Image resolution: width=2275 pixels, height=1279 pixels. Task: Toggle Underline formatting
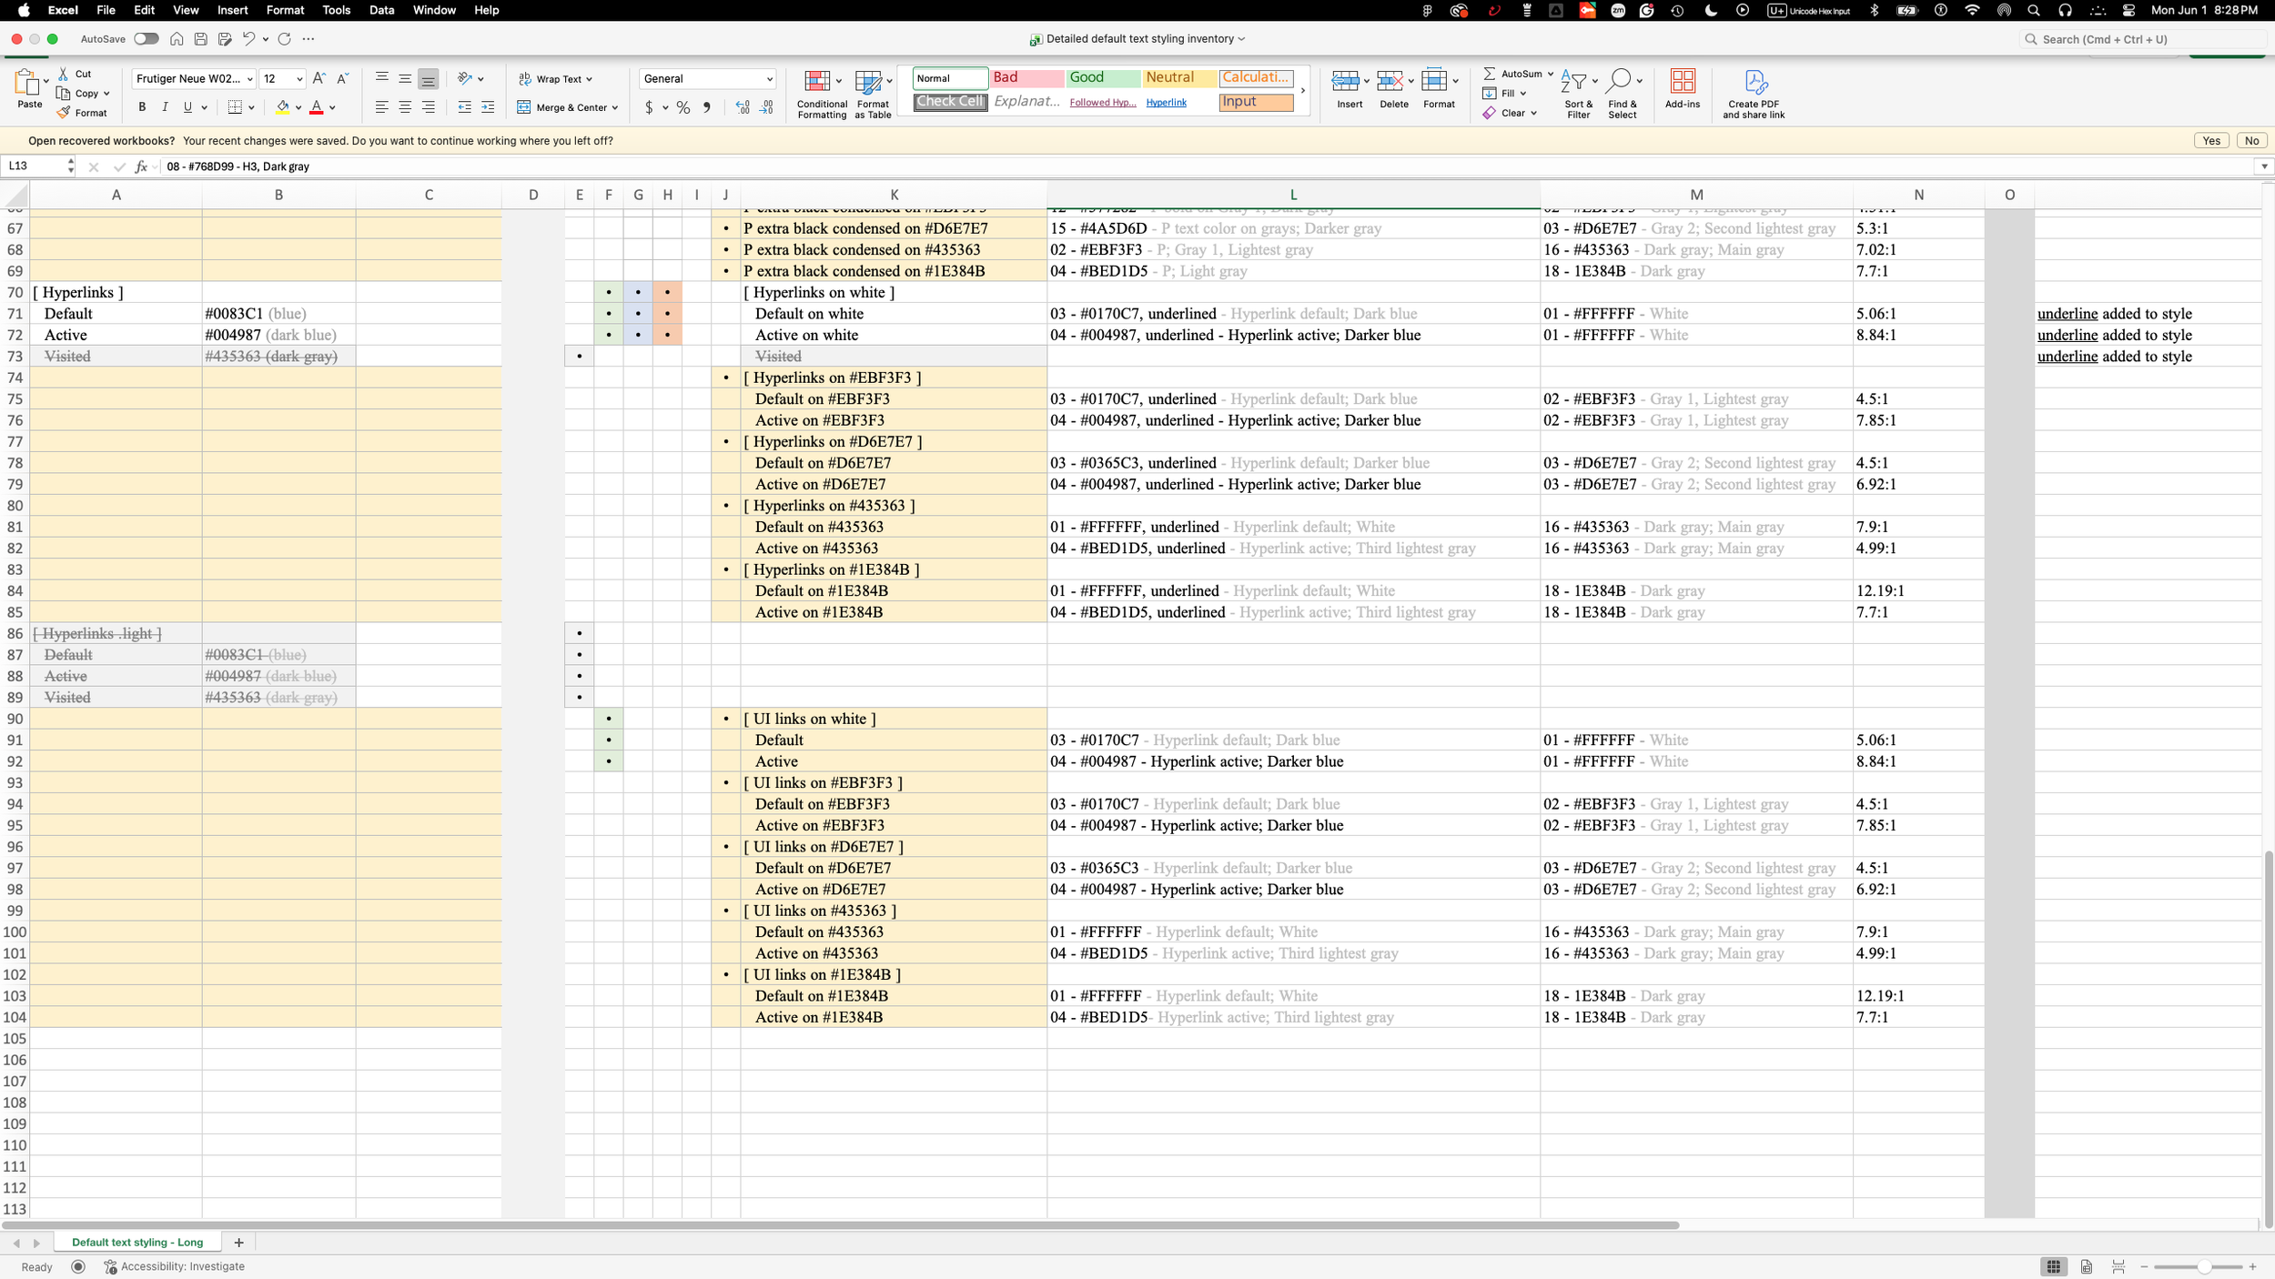(187, 107)
